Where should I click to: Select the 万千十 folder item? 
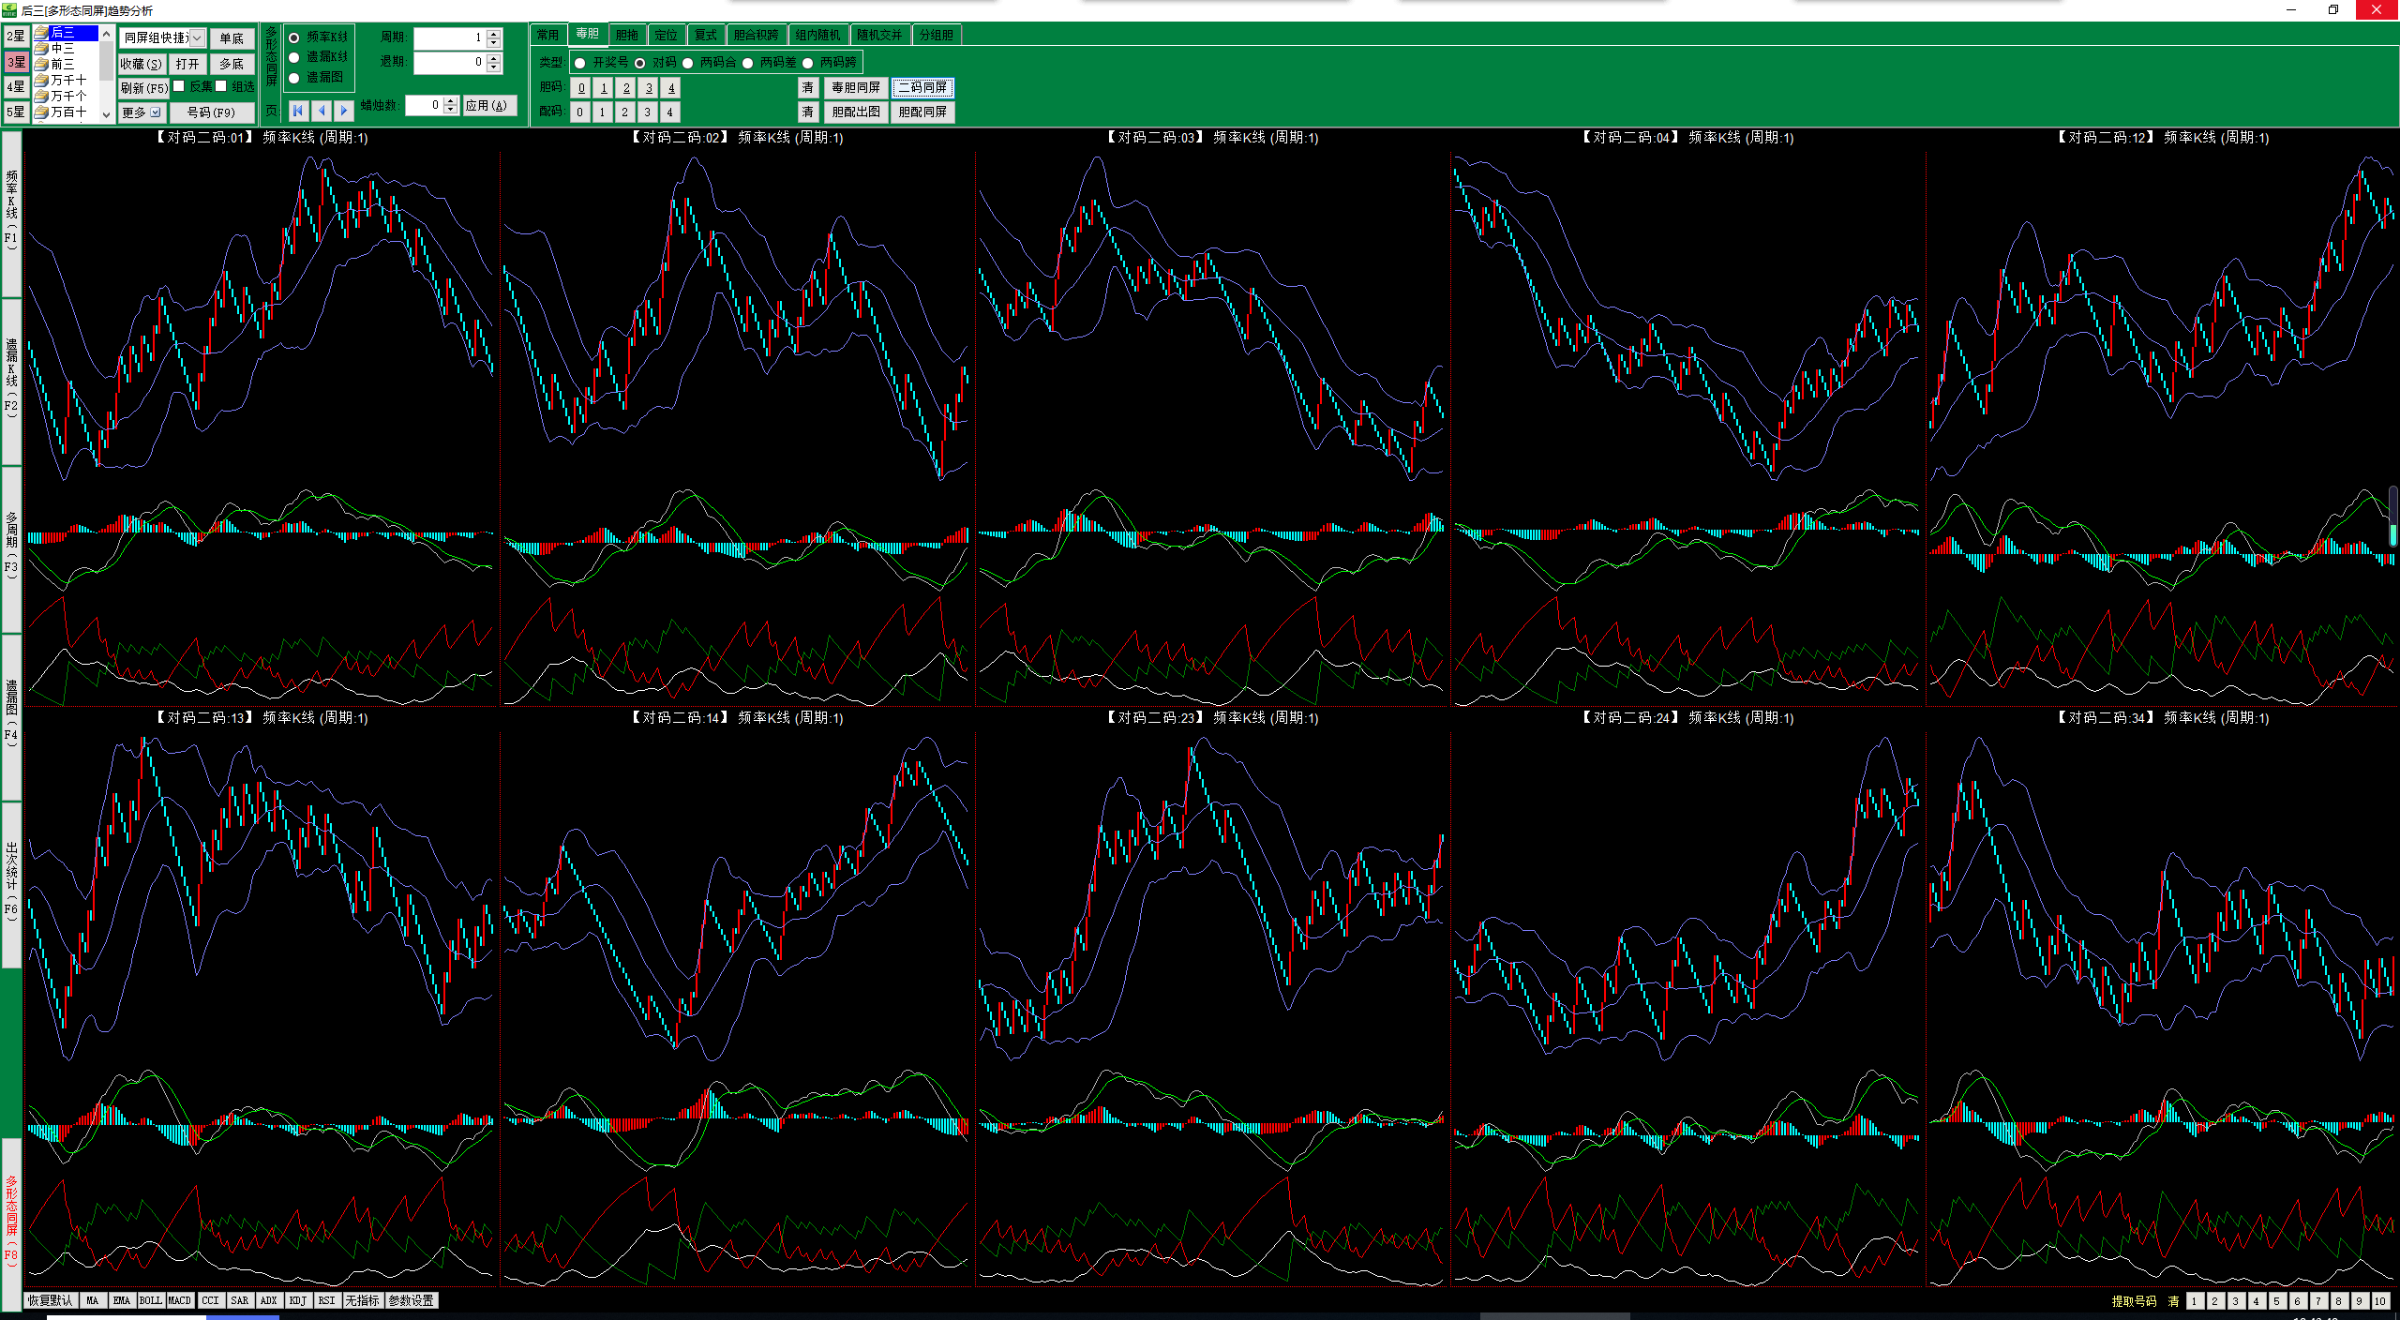(x=67, y=80)
